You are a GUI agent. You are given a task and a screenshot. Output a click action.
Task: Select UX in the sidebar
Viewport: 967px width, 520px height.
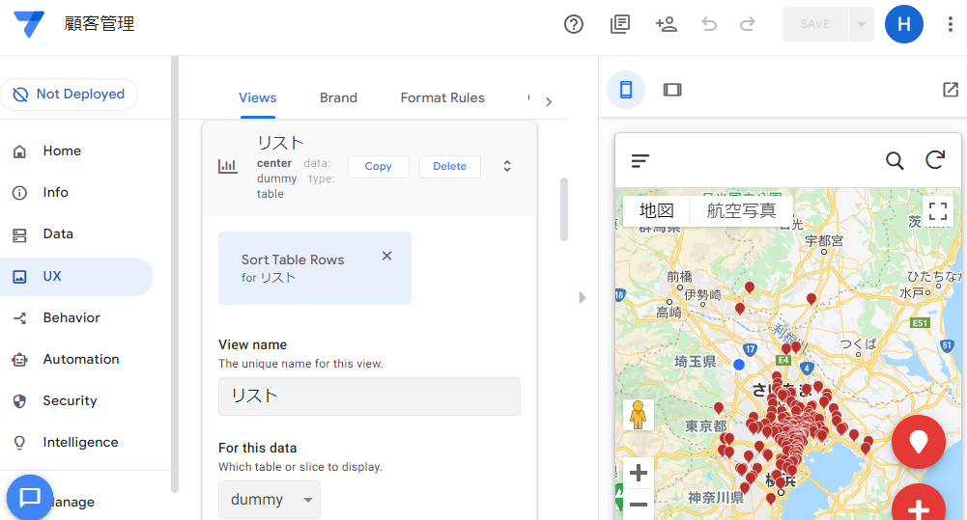76,277
